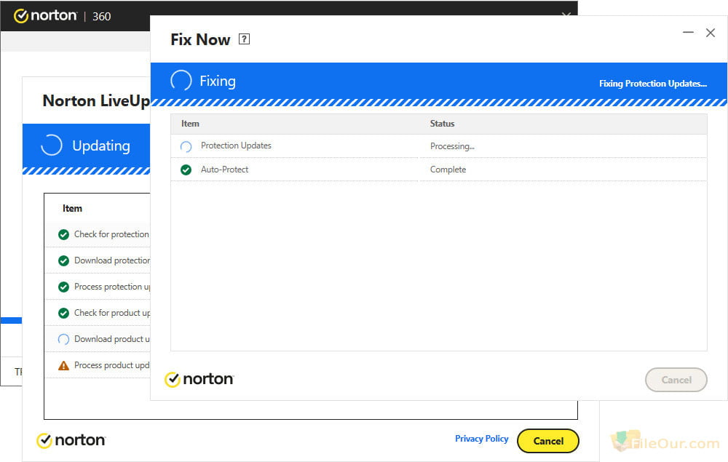Click green check beside Download protection
The height and width of the screenshot is (462, 728).
tap(63, 260)
